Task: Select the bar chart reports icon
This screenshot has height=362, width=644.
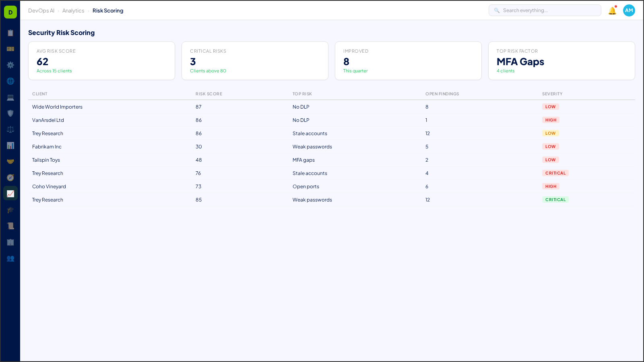Action: pyautogui.click(x=10, y=145)
